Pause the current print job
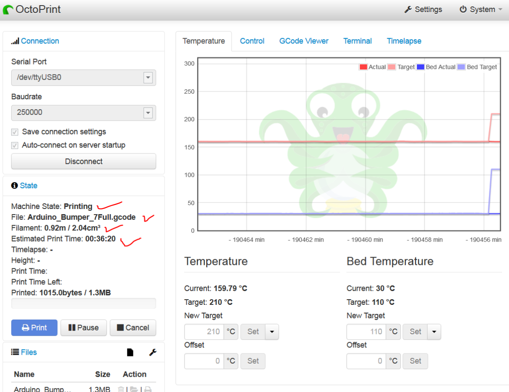The height and width of the screenshot is (392, 509). click(x=83, y=328)
